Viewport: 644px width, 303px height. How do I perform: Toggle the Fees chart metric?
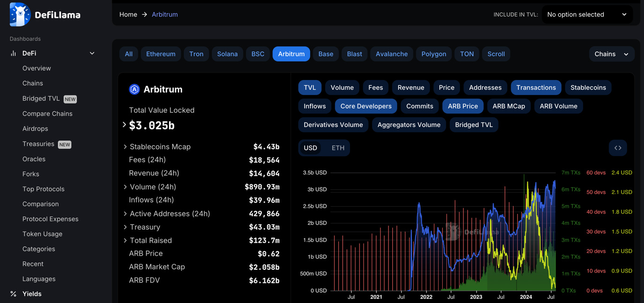coord(375,87)
